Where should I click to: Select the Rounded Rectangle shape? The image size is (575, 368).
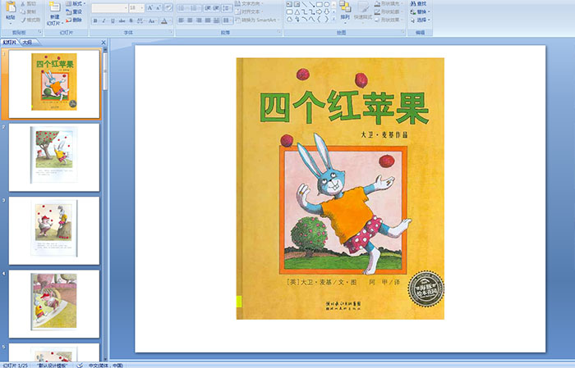click(x=289, y=12)
